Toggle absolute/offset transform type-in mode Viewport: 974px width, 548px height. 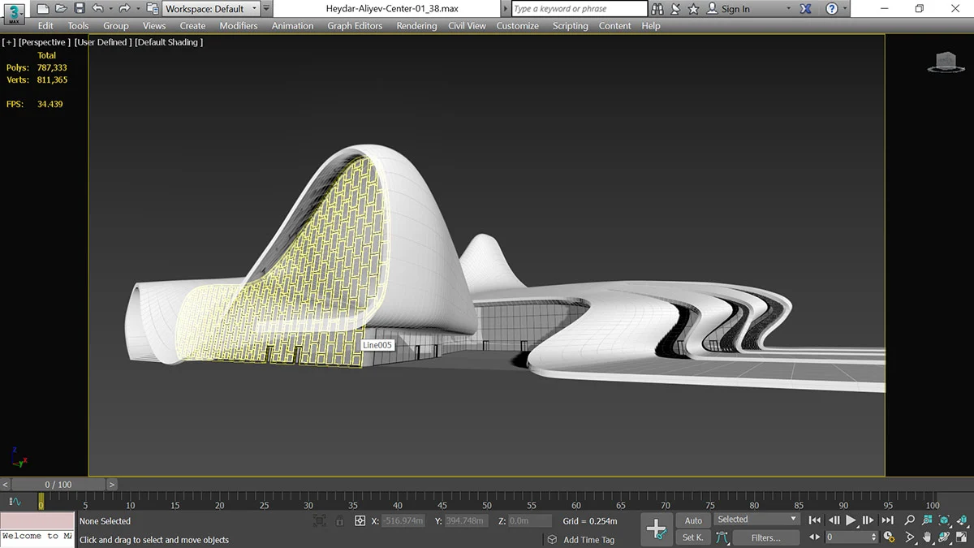click(x=360, y=520)
